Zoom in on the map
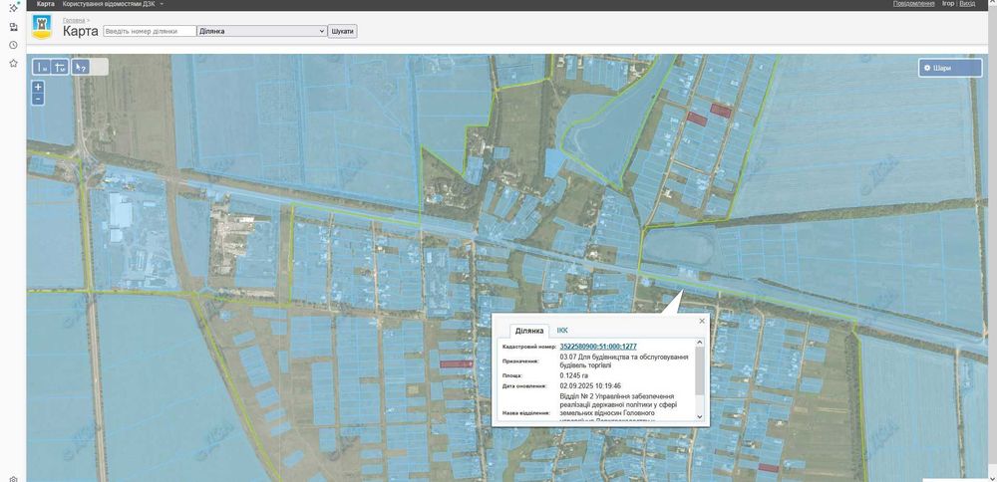 pos(38,88)
